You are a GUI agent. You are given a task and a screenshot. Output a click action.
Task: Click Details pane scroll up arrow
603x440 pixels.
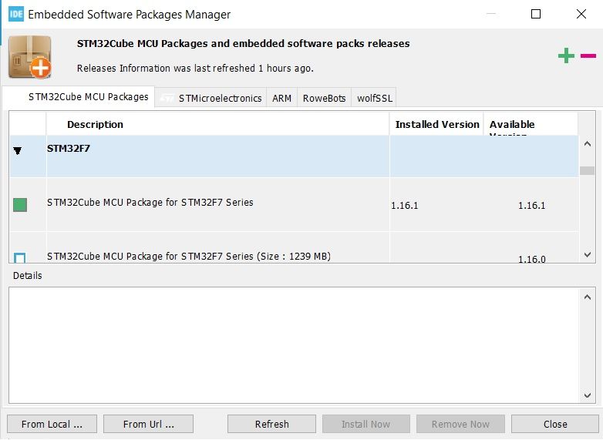point(588,297)
